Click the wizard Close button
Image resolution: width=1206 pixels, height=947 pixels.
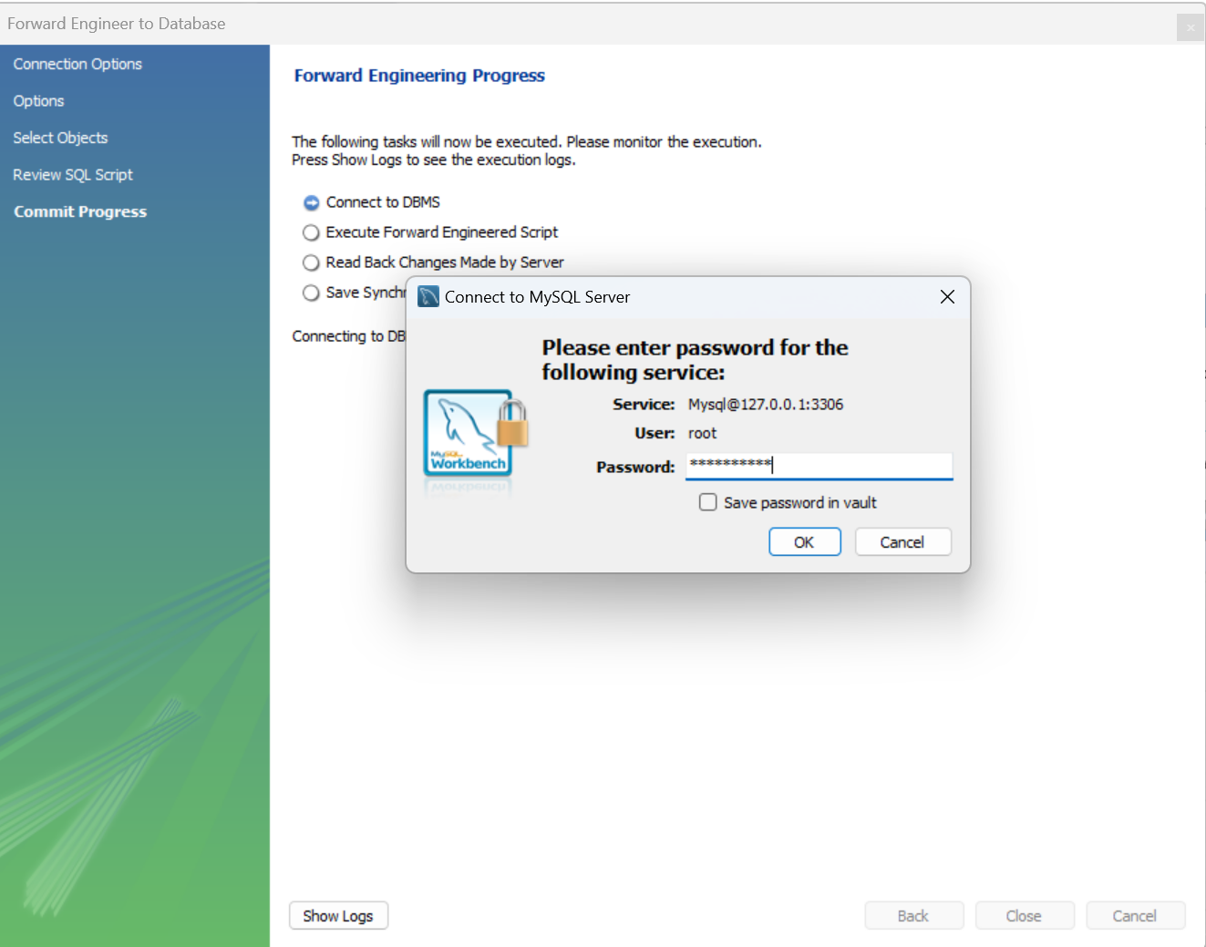tap(1025, 916)
